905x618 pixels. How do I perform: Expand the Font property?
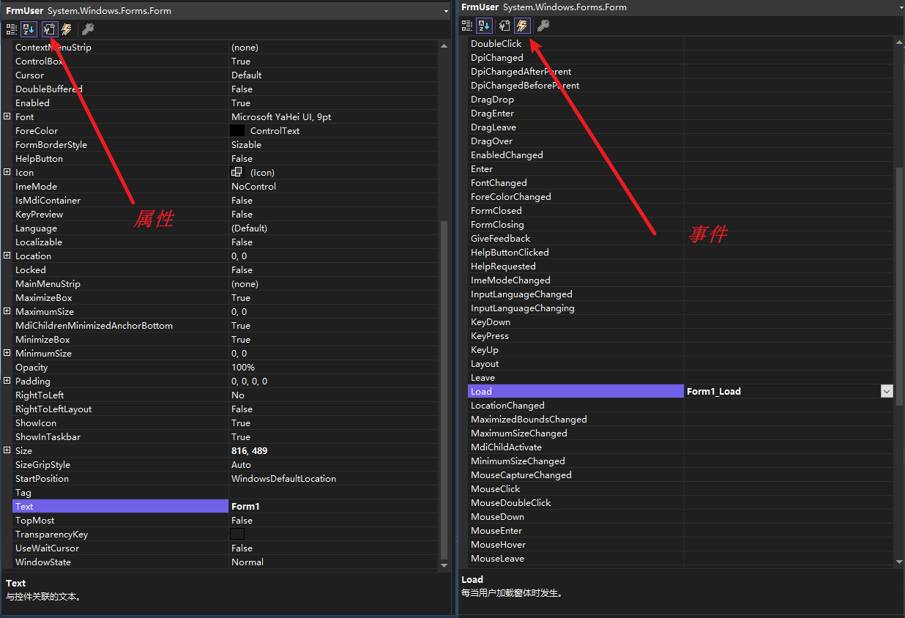[7, 116]
